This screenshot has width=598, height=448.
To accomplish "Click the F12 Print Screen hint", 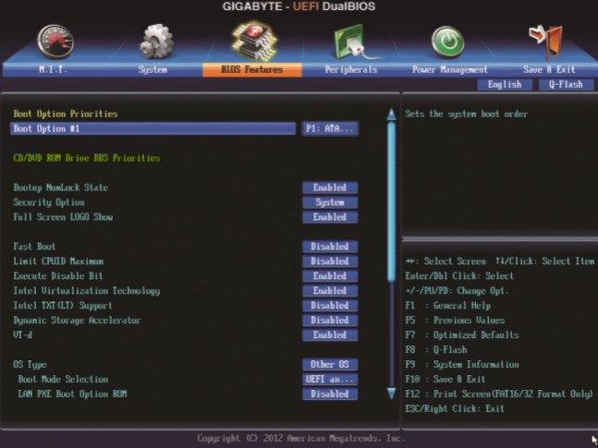I will pyautogui.click(x=499, y=394).
